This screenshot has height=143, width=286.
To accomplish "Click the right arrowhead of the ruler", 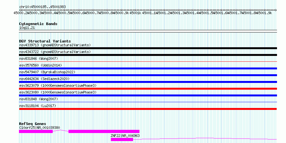I will tap(276, 10).
